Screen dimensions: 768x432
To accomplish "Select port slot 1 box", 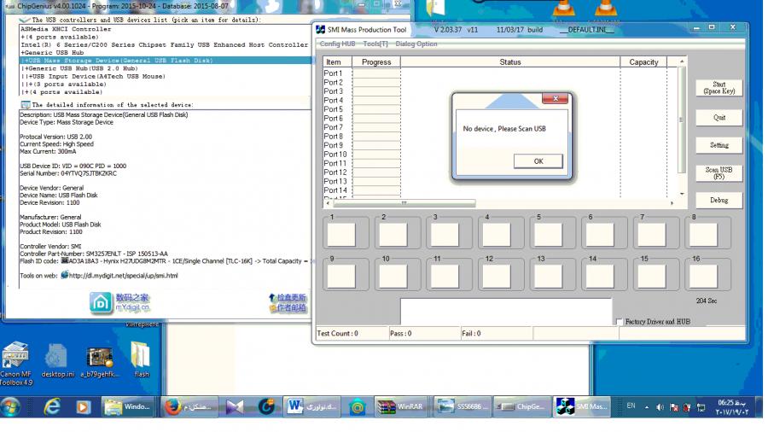I will (341, 234).
